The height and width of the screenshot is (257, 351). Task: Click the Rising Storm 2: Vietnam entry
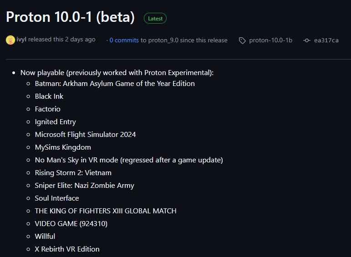(73, 173)
